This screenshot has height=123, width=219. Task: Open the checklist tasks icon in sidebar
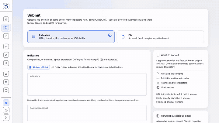pos(6,36)
